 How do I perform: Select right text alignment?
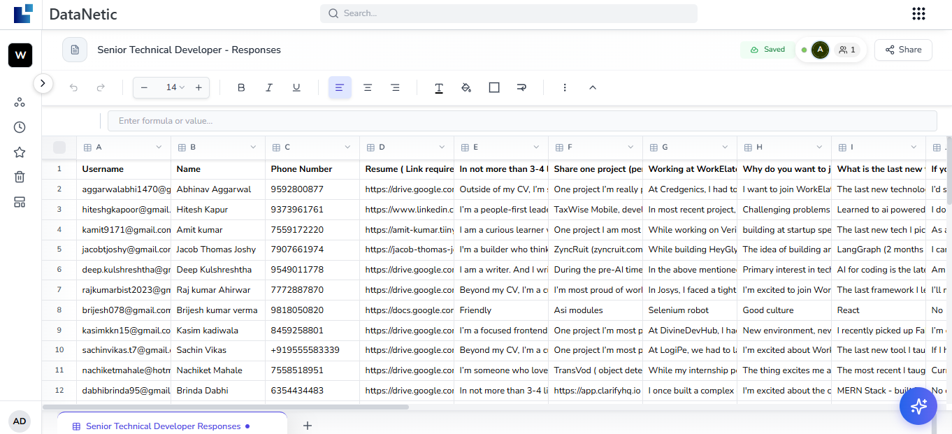click(x=395, y=87)
